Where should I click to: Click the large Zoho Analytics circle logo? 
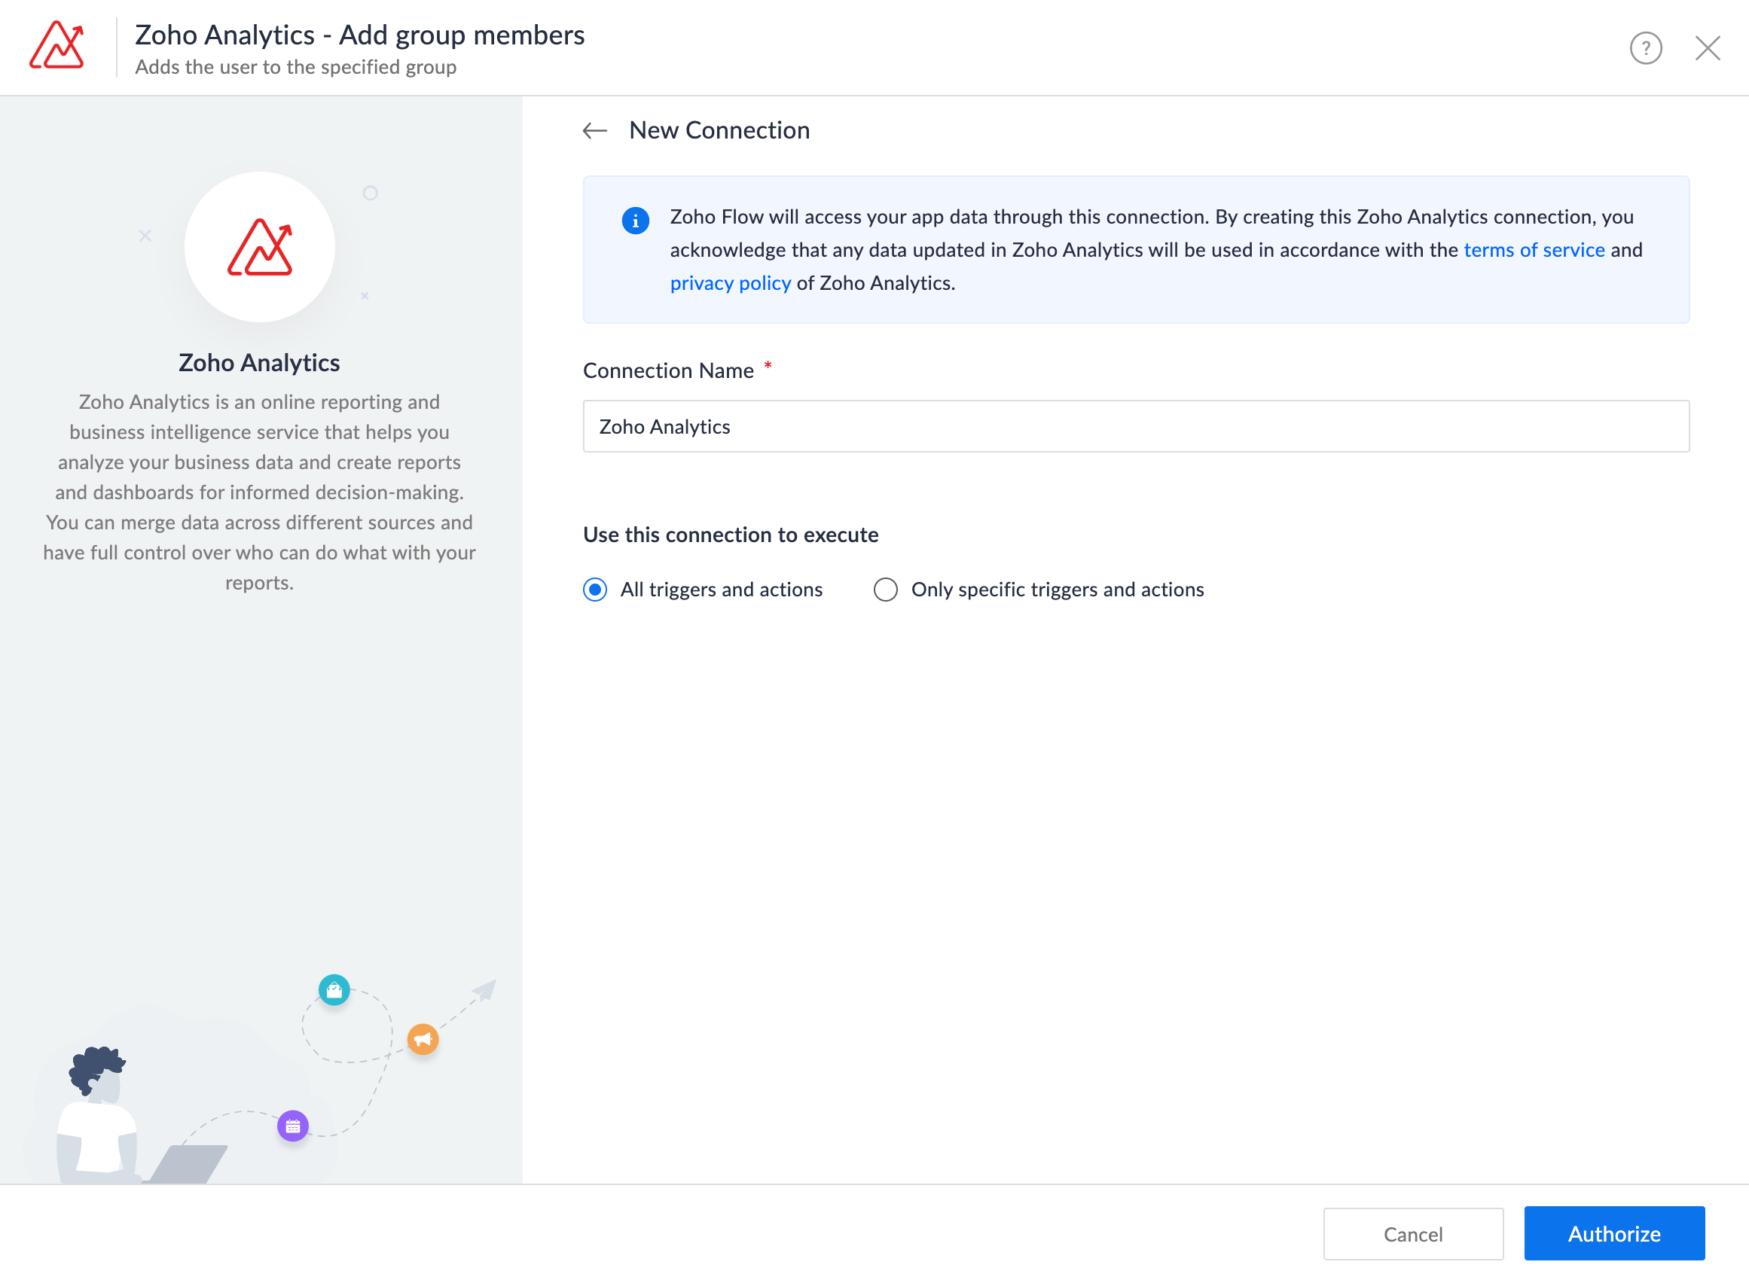click(260, 247)
